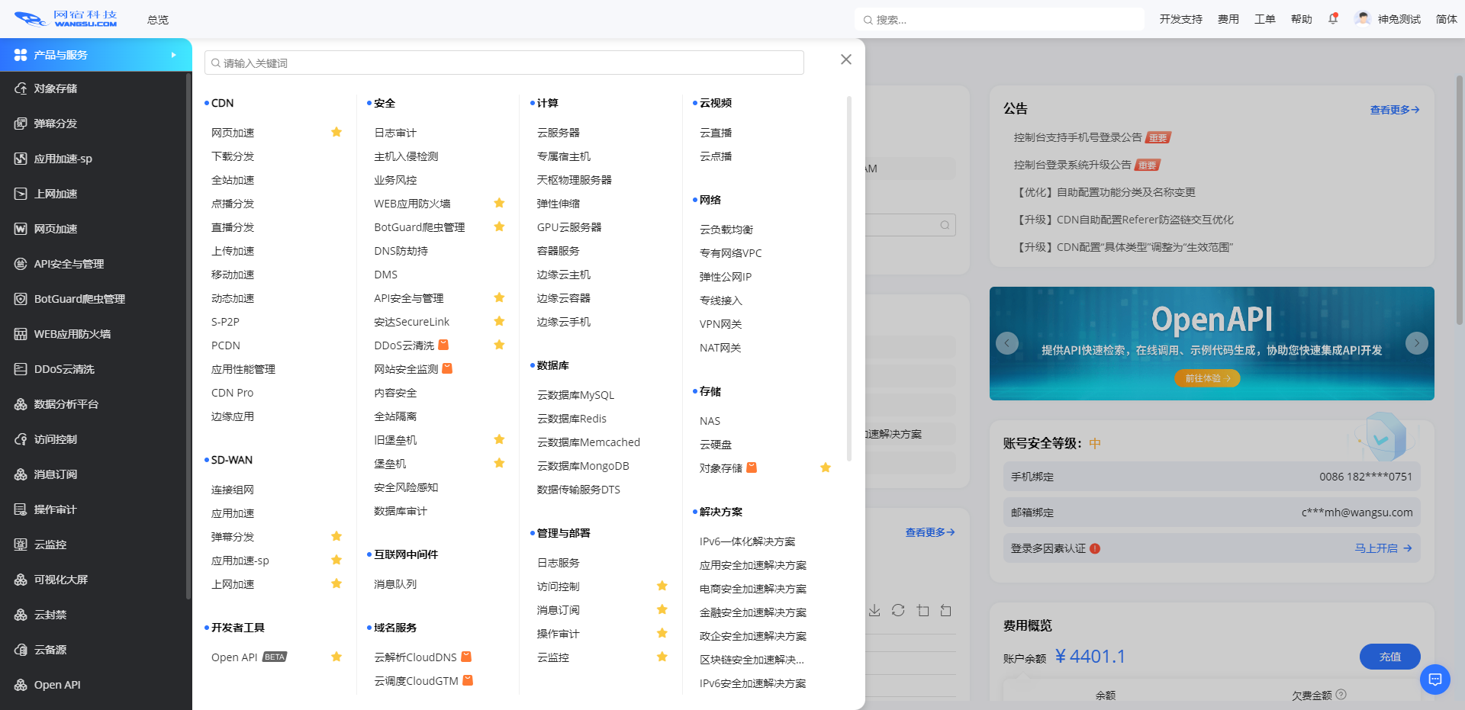Click 查看更多 link in 公告
Screen dimensions: 1465x710
pyautogui.click(x=1394, y=110)
